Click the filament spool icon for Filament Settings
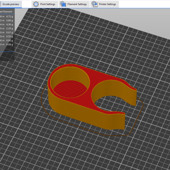The height and width of the screenshot is (170, 170). pyautogui.click(x=63, y=4)
